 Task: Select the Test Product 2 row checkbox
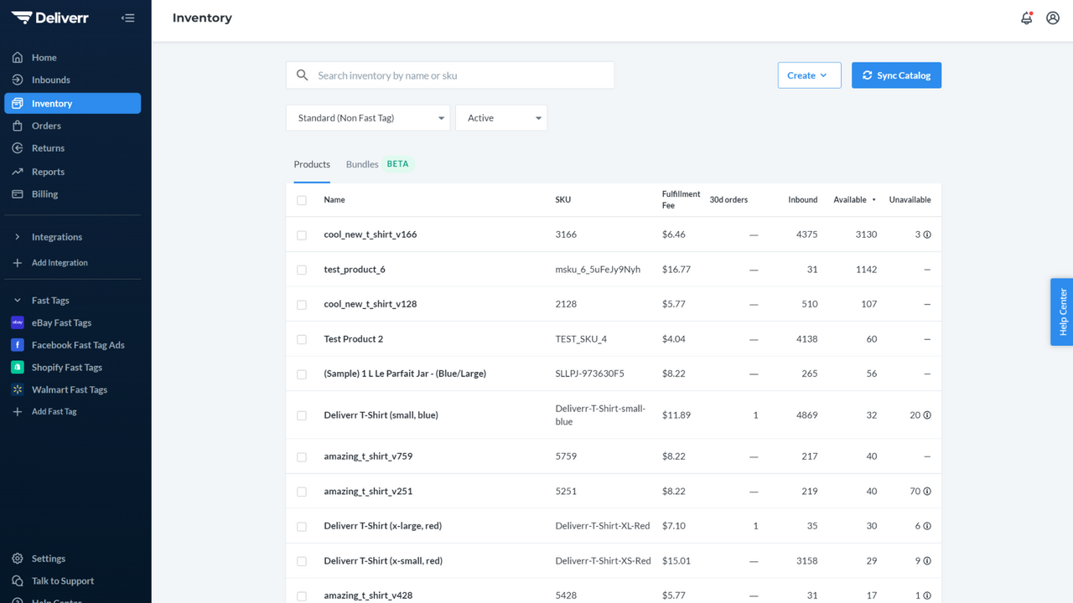click(x=302, y=338)
